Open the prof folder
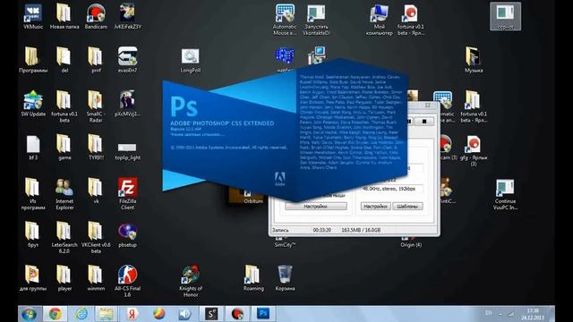Screen dimensions: 573x322 (96, 60)
